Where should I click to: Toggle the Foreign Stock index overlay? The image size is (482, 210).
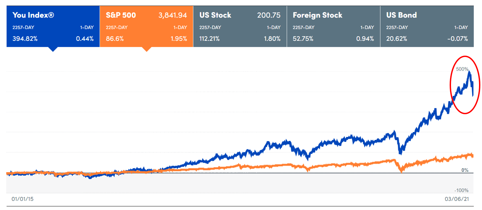[333, 25]
